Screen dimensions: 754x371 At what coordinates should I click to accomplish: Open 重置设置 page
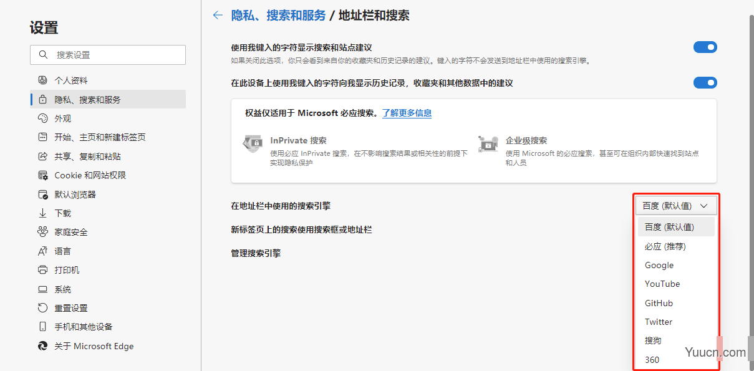click(x=108, y=308)
